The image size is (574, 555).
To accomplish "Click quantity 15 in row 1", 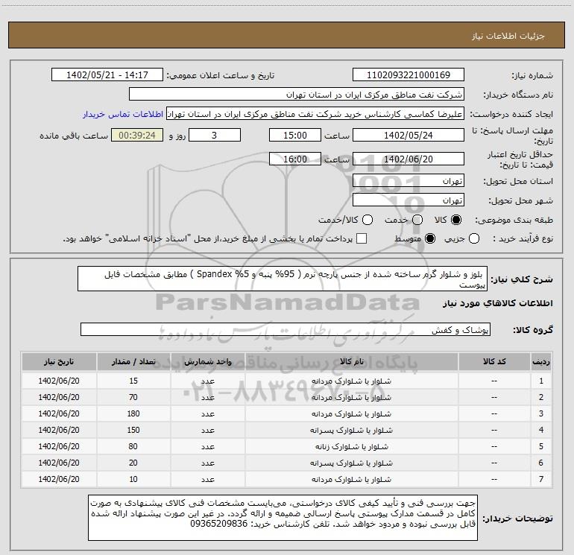I will pos(133,381).
